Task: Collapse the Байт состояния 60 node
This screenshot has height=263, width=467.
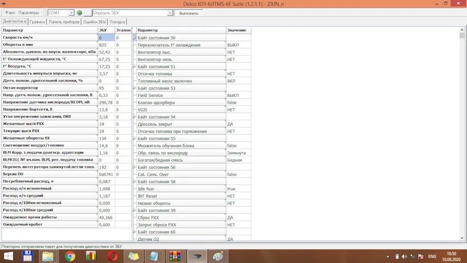Action: coord(134,232)
